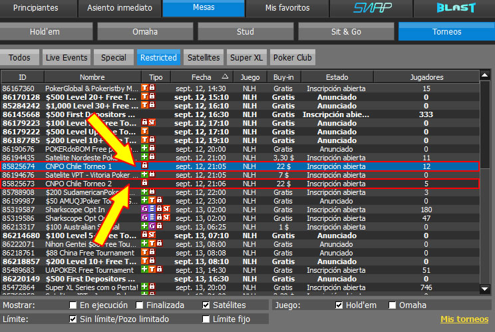
Task: Click the lock icon on CNPO Chile Torneo 2
Action: (x=145, y=183)
